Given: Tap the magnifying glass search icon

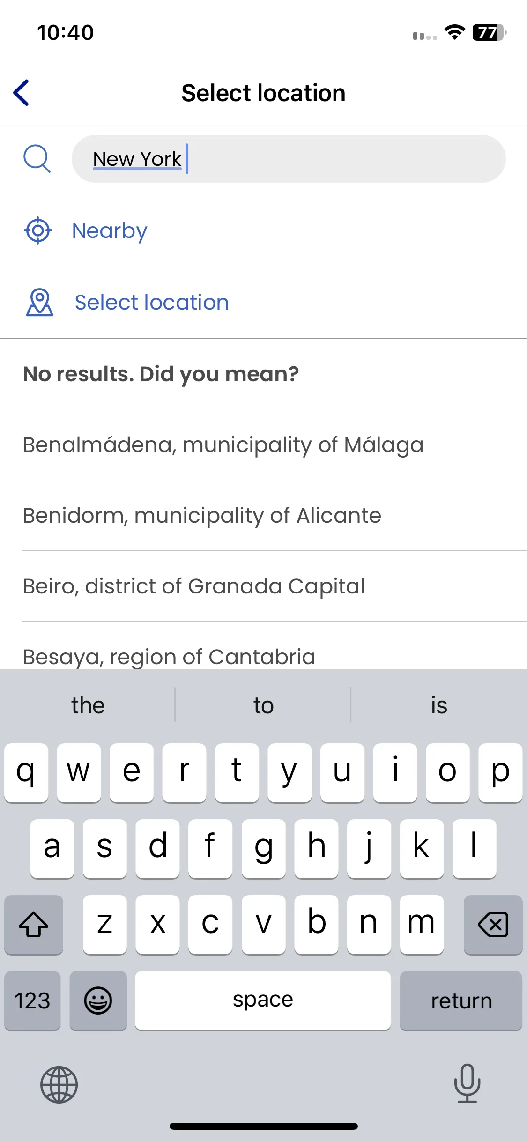Looking at the screenshot, I should click(37, 159).
